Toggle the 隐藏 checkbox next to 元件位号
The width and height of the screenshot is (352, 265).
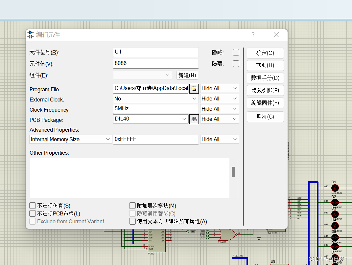[x=236, y=52]
